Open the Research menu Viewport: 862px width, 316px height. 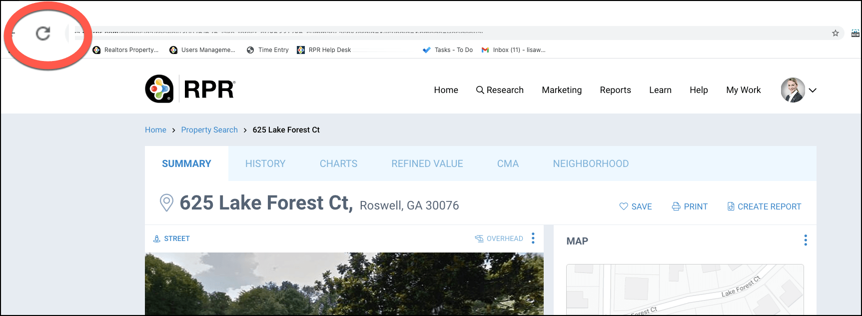500,90
